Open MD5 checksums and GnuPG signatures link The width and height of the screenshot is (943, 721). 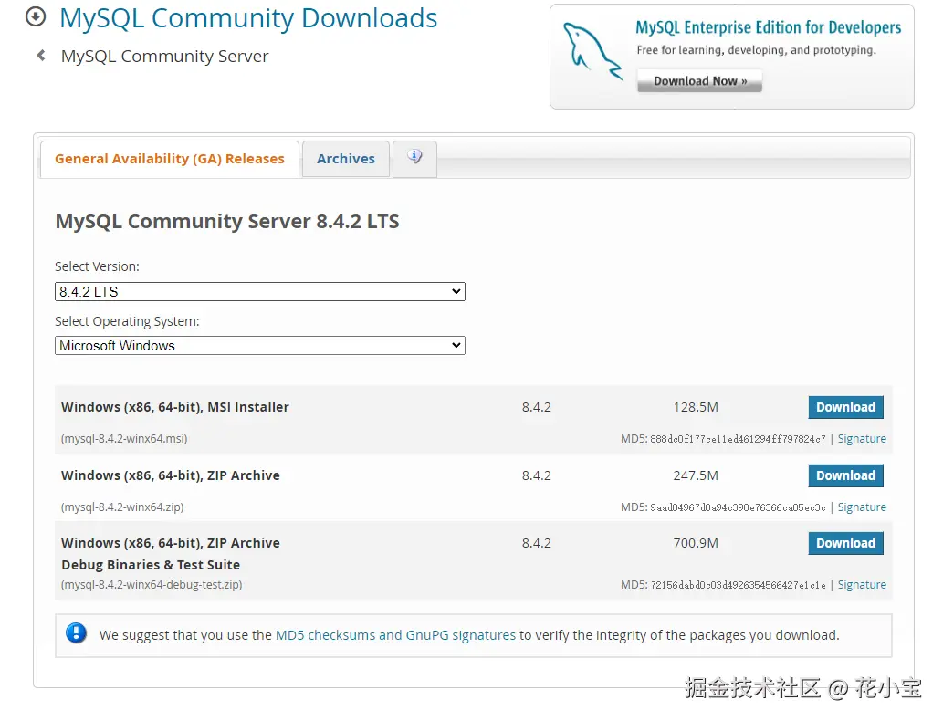click(x=395, y=635)
